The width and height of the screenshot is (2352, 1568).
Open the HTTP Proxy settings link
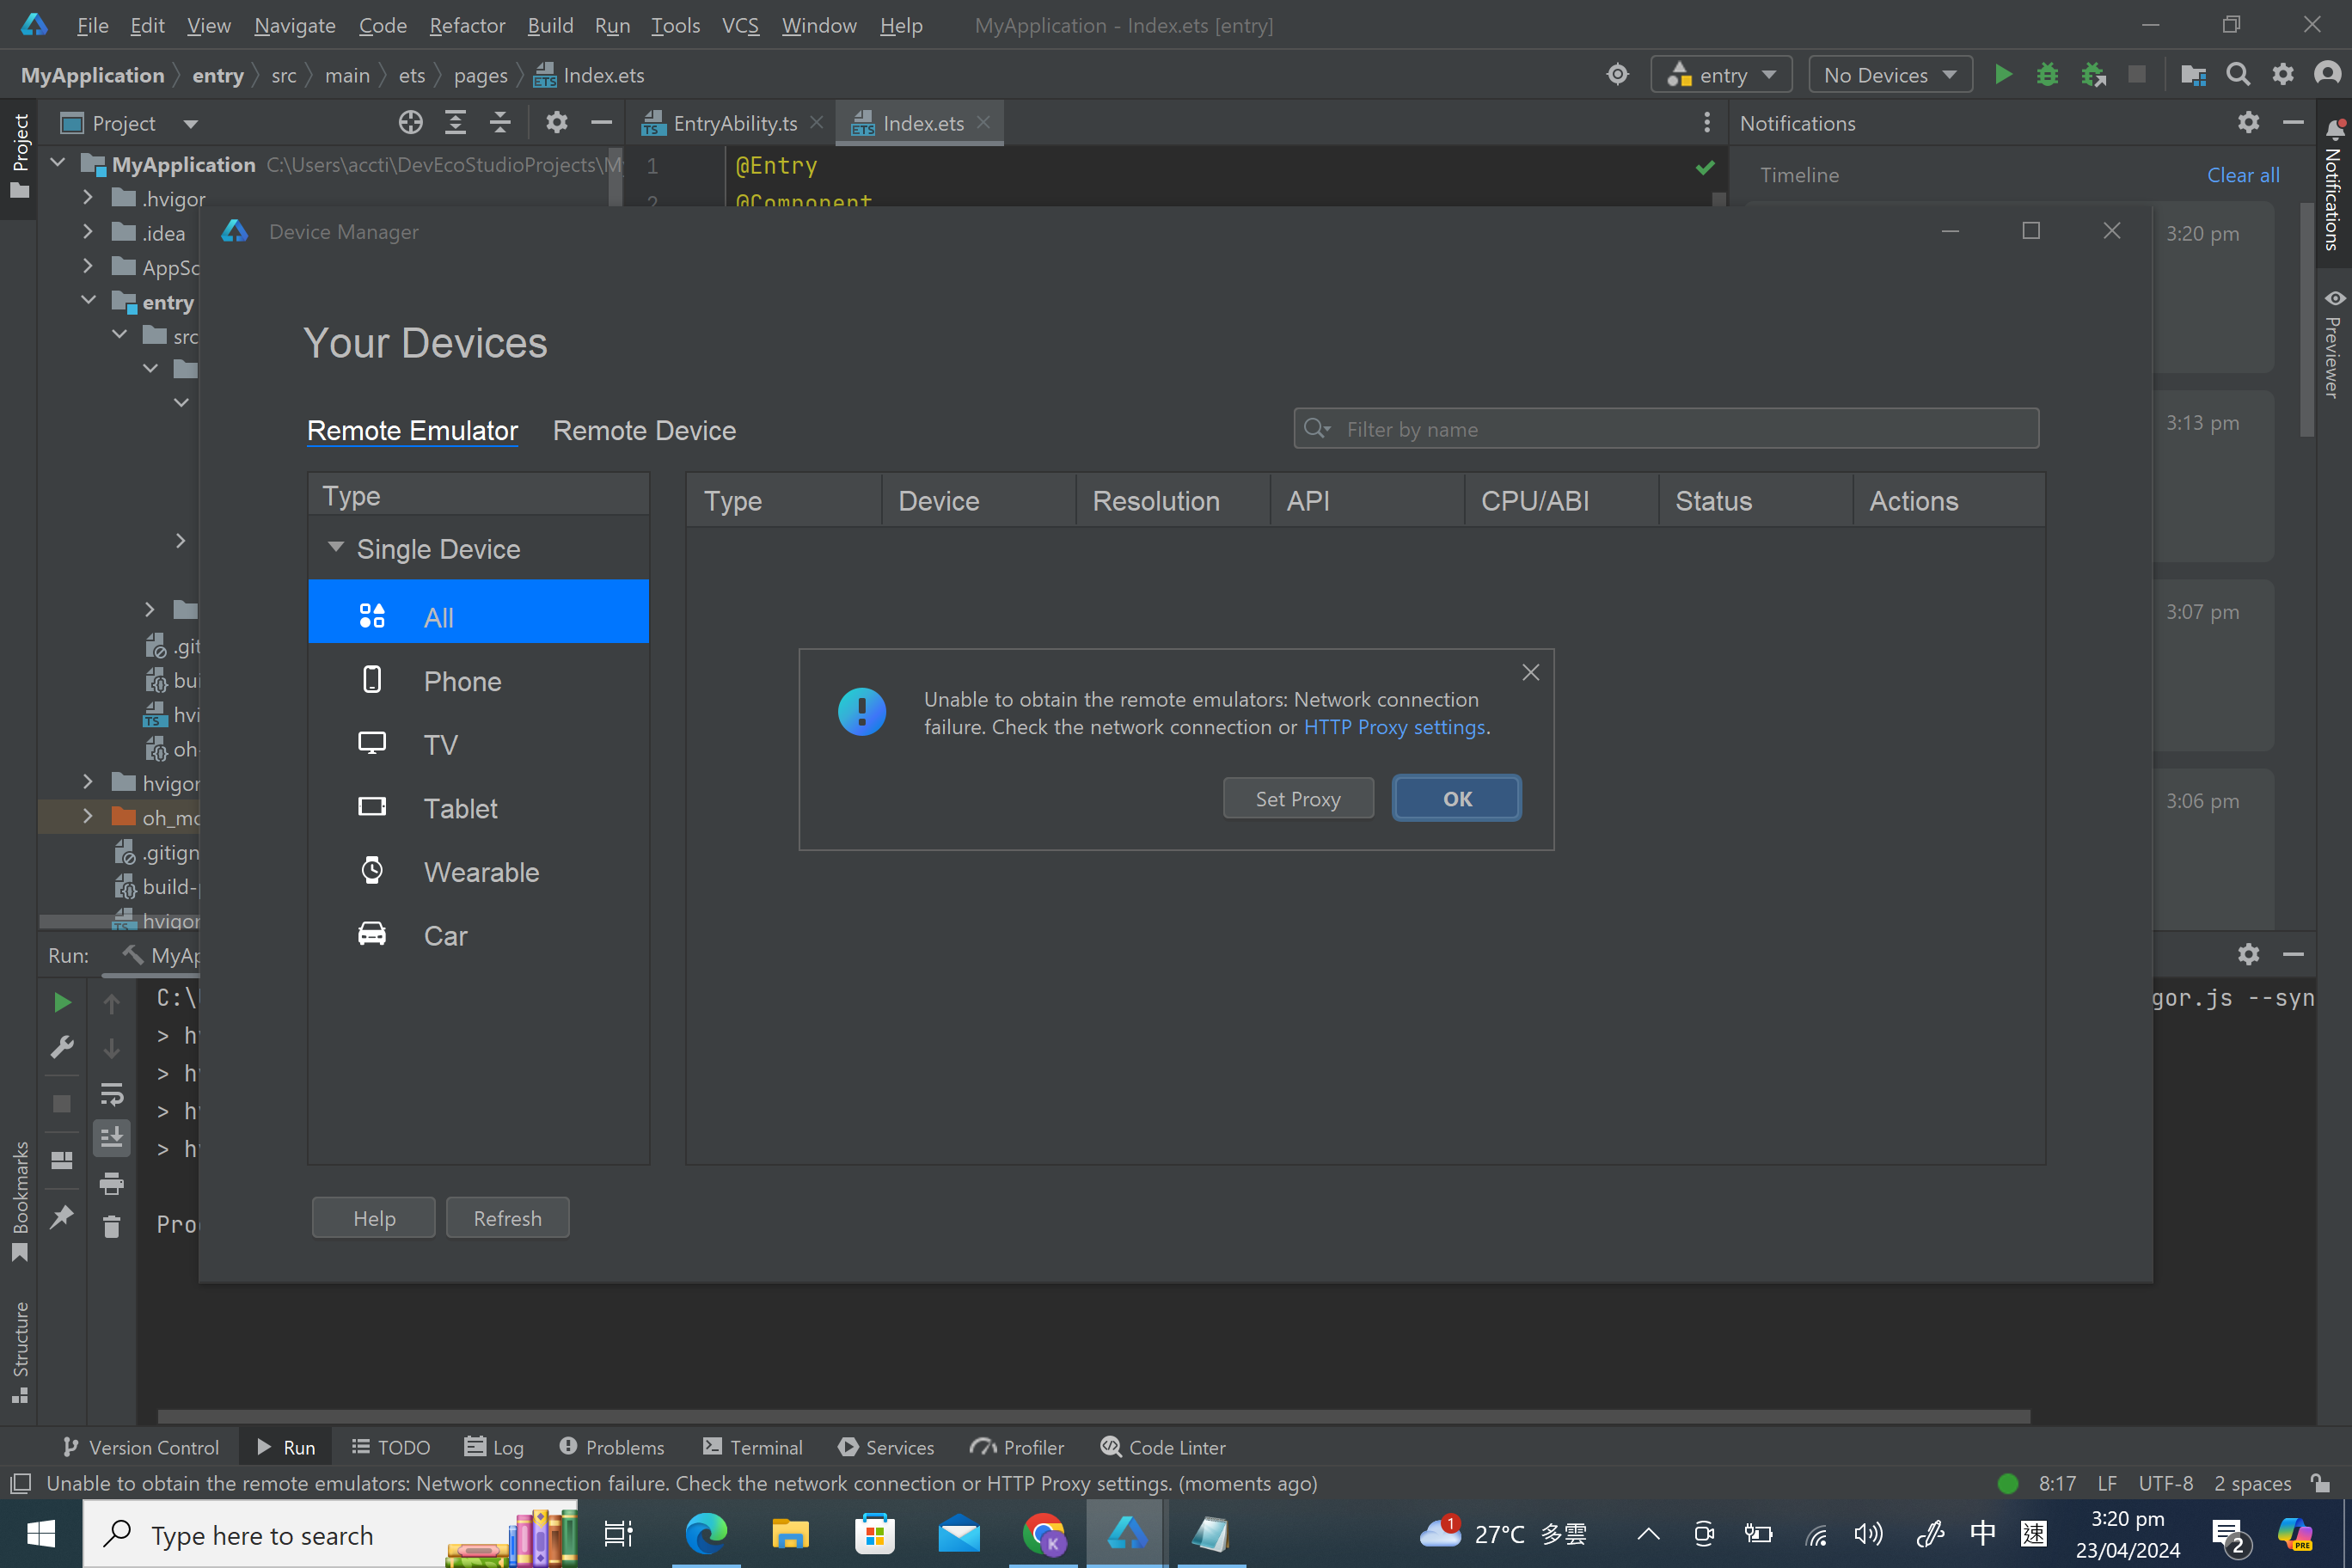1394,728
